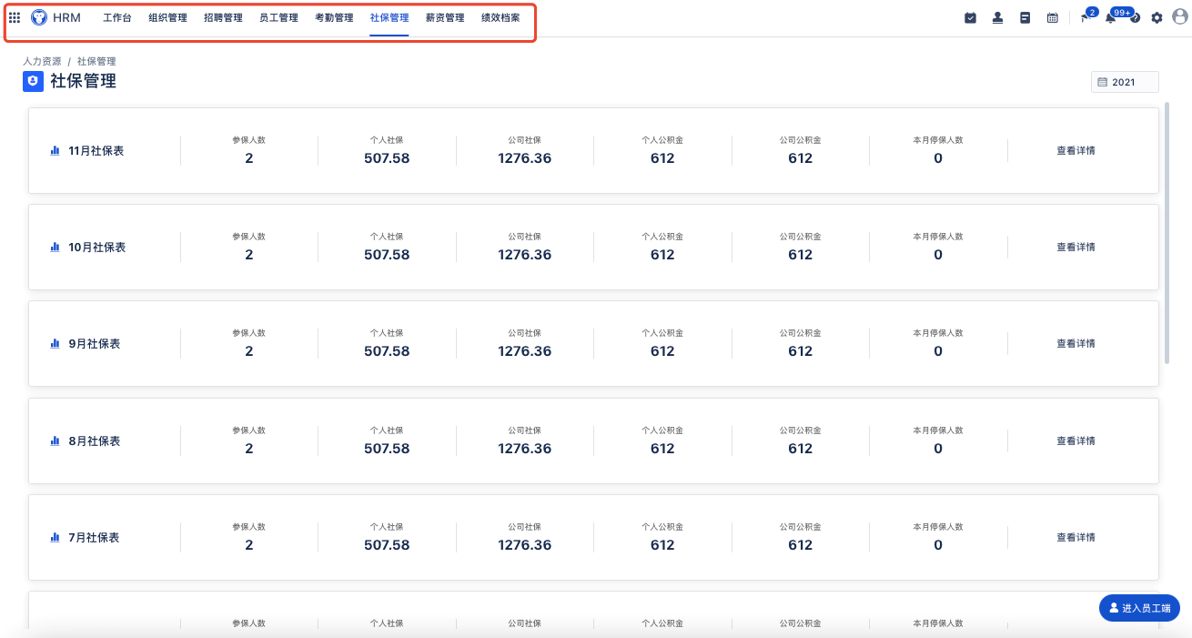The height and width of the screenshot is (638, 1192).
Task: Switch to the 员工管理 tab
Action: click(278, 17)
